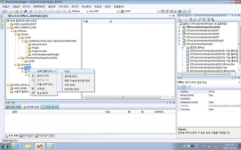Click the New Project toolbar icon
The height and width of the screenshot is (150, 241).
coord(4,11)
